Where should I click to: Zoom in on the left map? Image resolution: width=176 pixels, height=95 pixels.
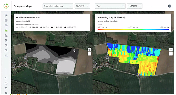[x=89, y=50]
